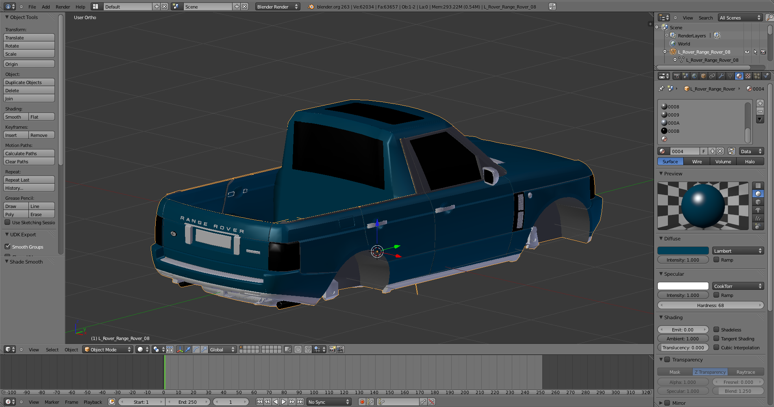Click OpenGL render image camera icon
The width and height of the screenshot is (774, 407).
click(332, 349)
